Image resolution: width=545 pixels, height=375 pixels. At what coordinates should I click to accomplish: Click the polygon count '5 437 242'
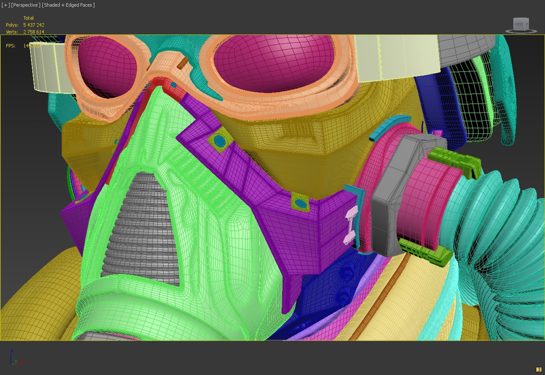coord(34,25)
